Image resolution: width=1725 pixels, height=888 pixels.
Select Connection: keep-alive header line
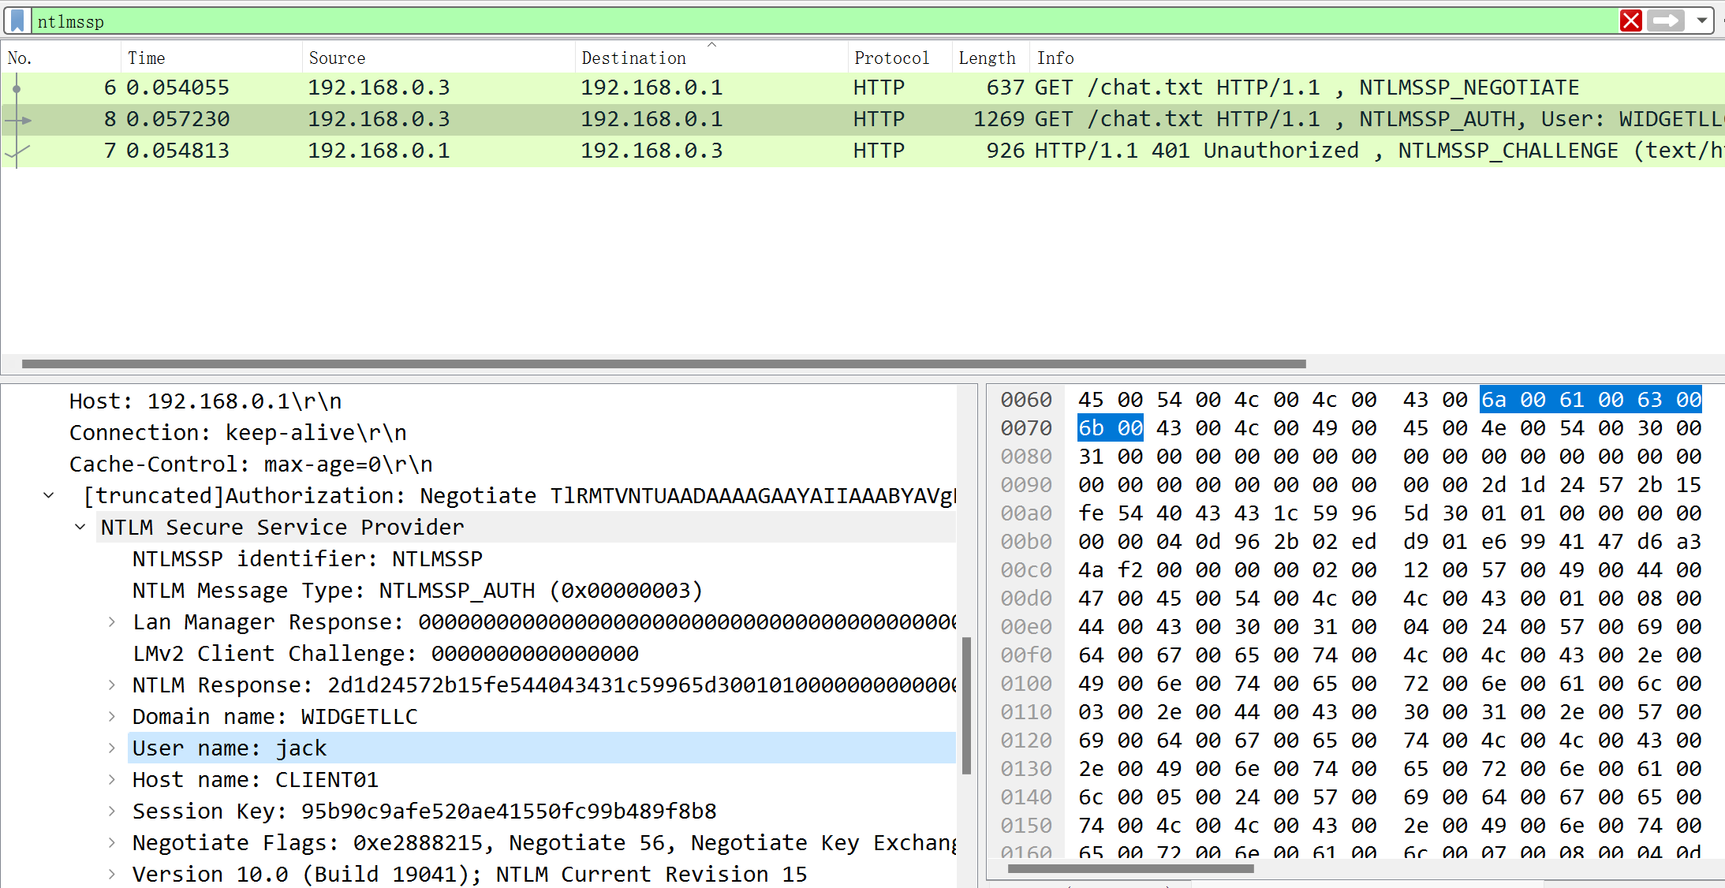pos(237,433)
